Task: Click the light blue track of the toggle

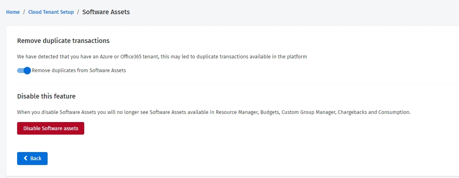Action: click(20, 71)
